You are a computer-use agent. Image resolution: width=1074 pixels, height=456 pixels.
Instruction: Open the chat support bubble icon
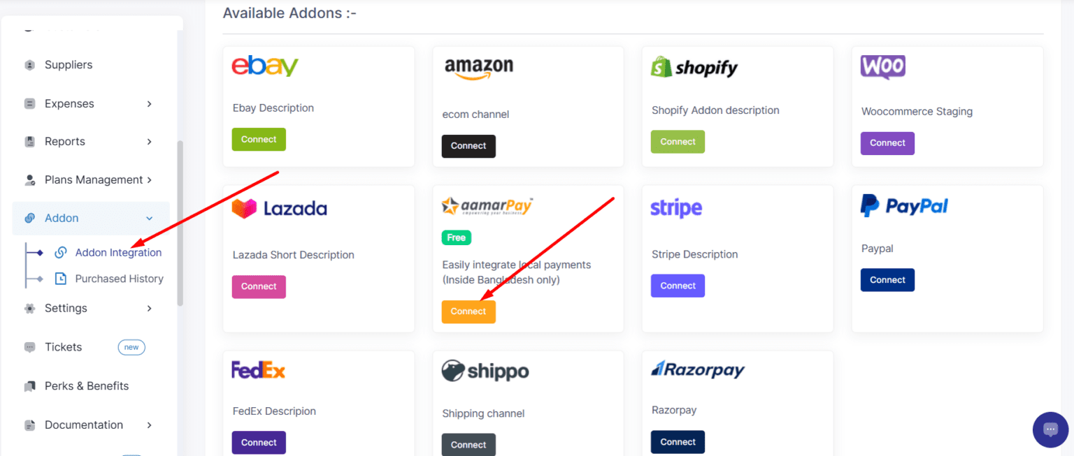click(1050, 429)
